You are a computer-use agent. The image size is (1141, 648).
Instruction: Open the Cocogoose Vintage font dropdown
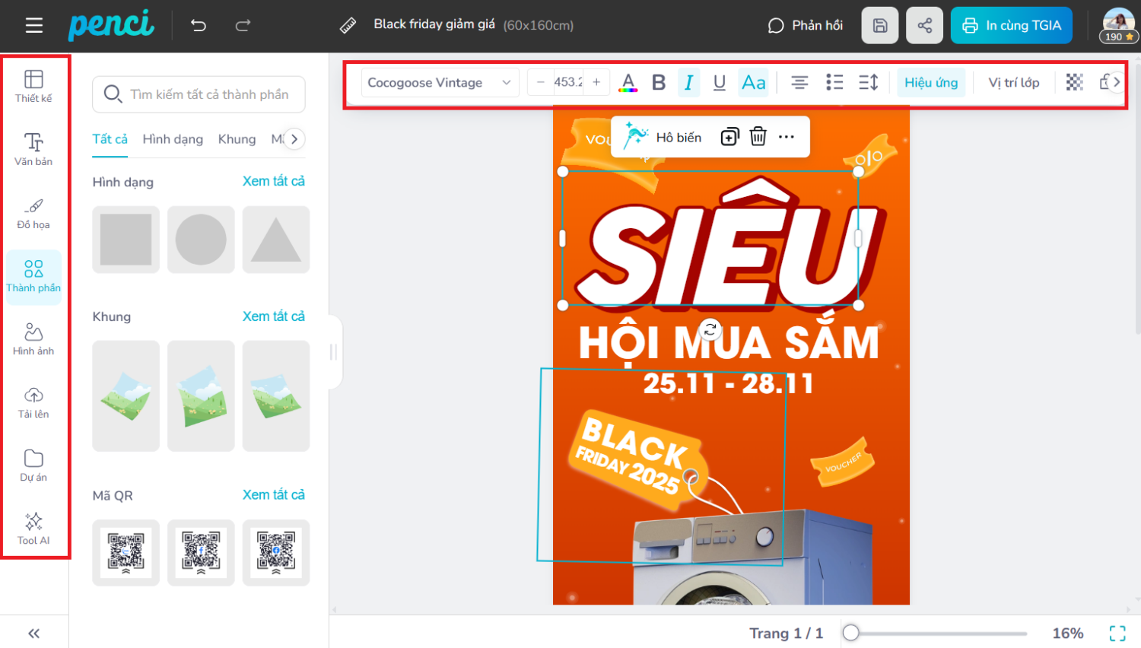pyautogui.click(x=440, y=82)
